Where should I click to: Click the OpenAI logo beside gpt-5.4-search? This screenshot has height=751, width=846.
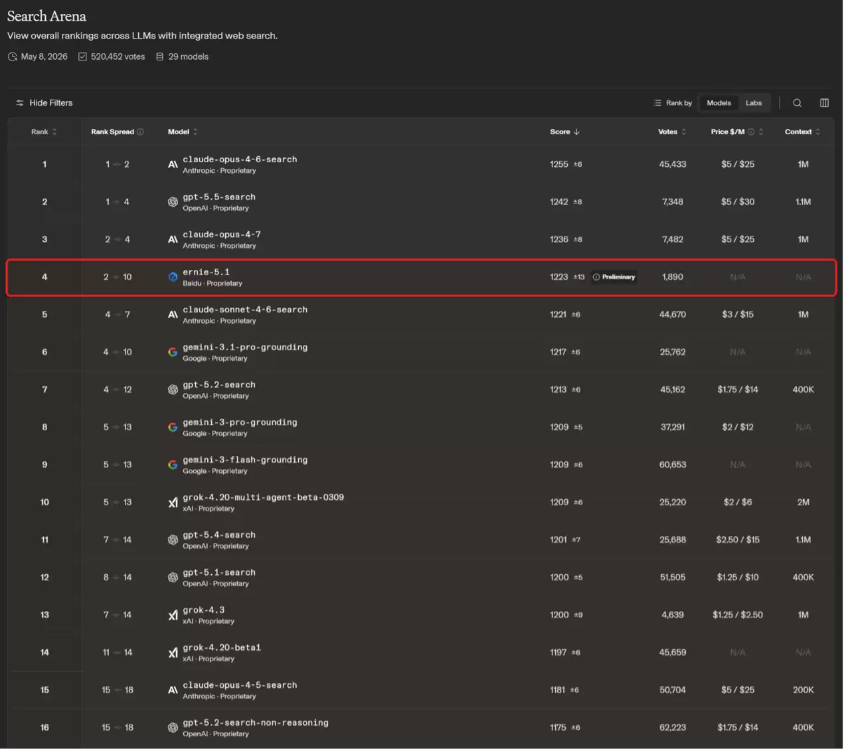(x=173, y=540)
